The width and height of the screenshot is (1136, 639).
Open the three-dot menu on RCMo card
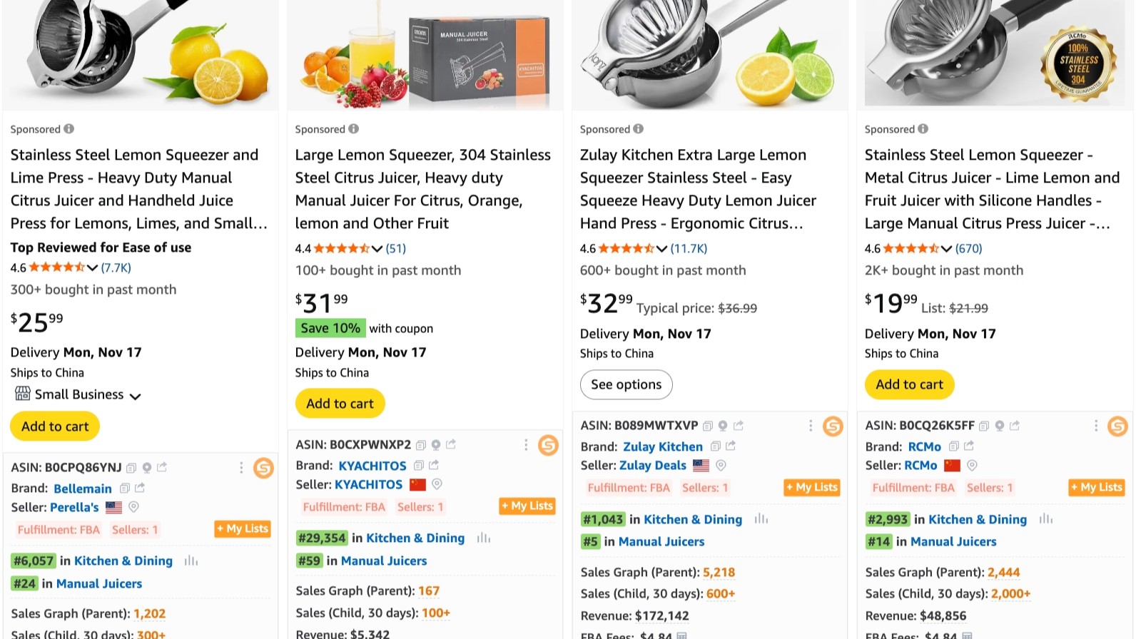tap(1097, 425)
